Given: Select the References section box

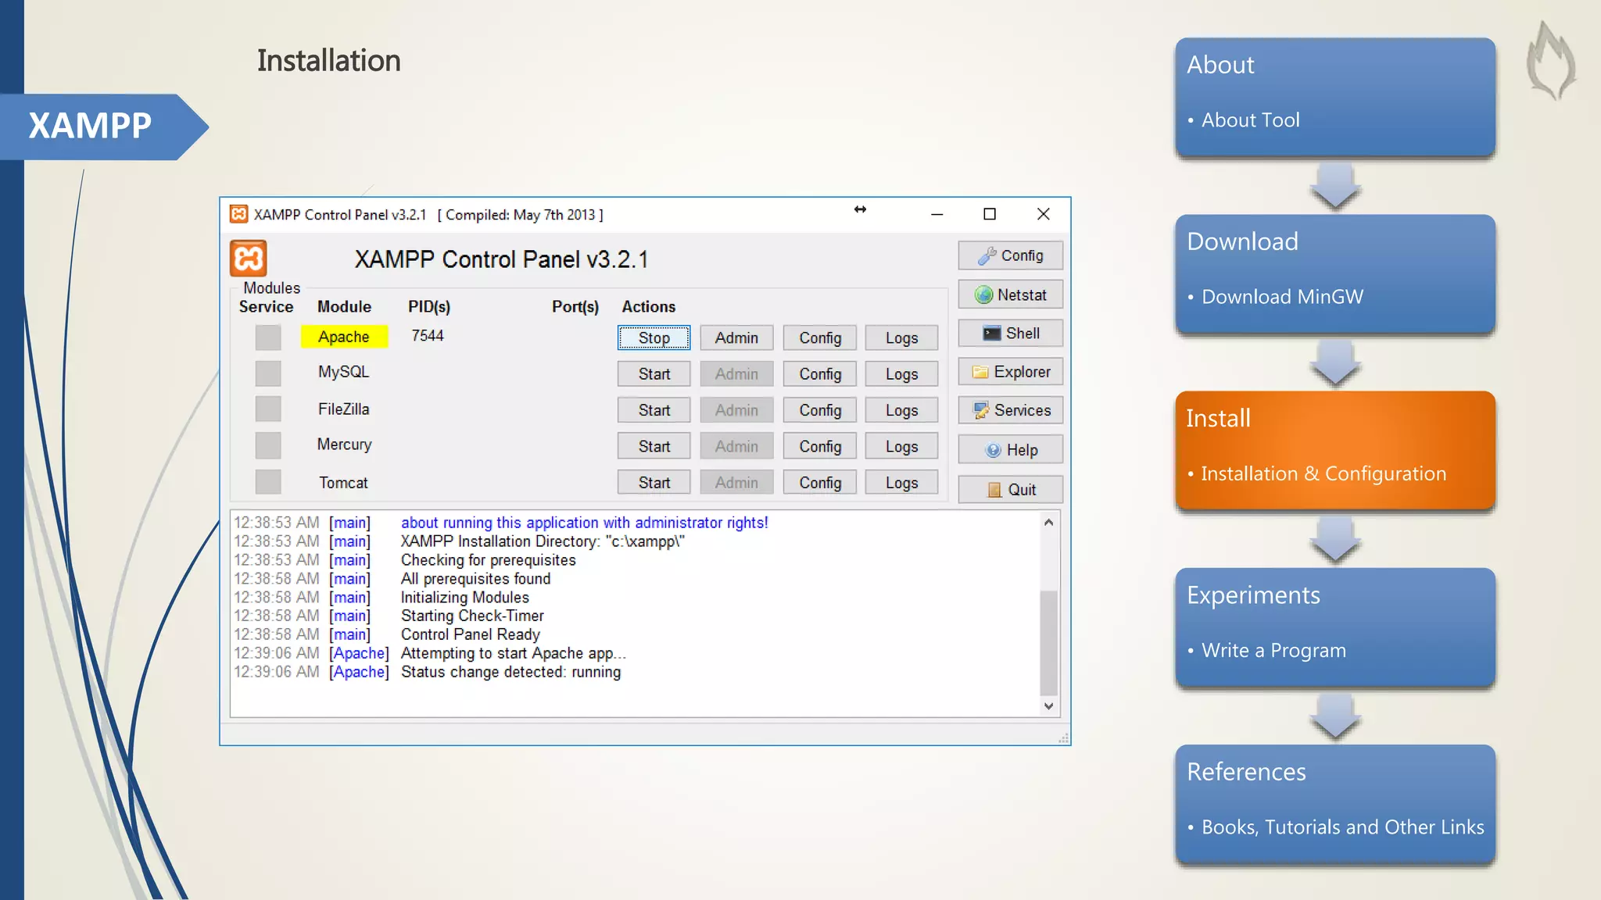Looking at the screenshot, I should [1335, 804].
